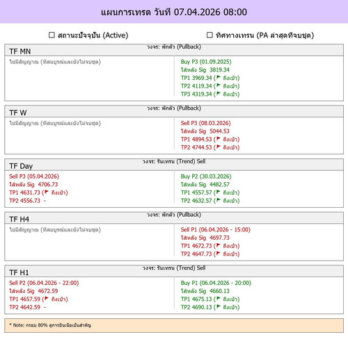Tick the ทิศทางเทรน (PA) checkbox

pyautogui.click(x=209, y=35)
